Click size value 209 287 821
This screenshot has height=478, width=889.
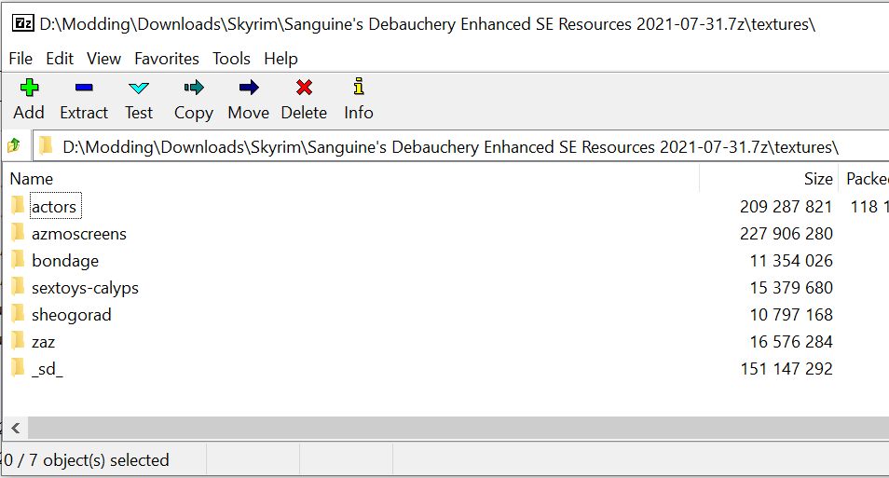tap(786, 207)
